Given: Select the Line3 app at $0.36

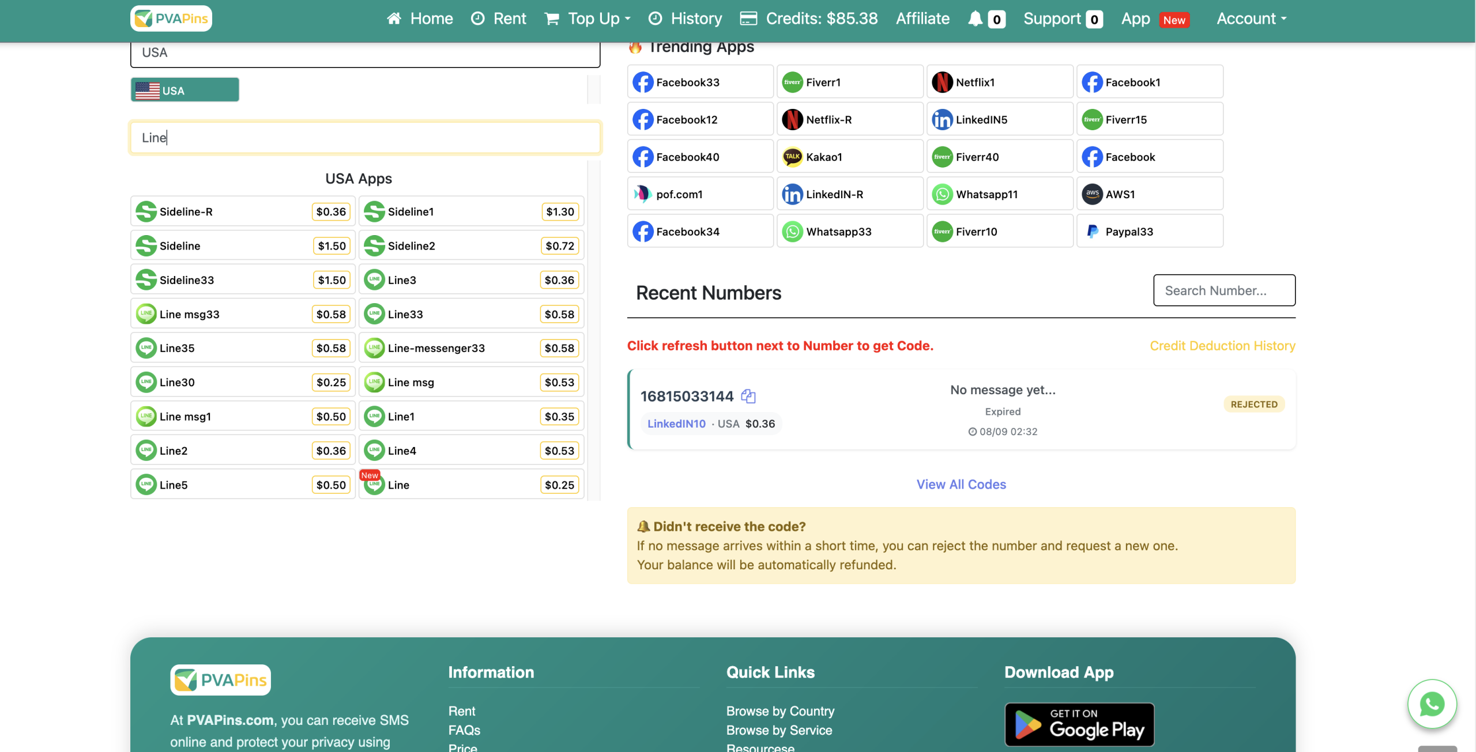Looking at the screenshot, I should 471,280.
